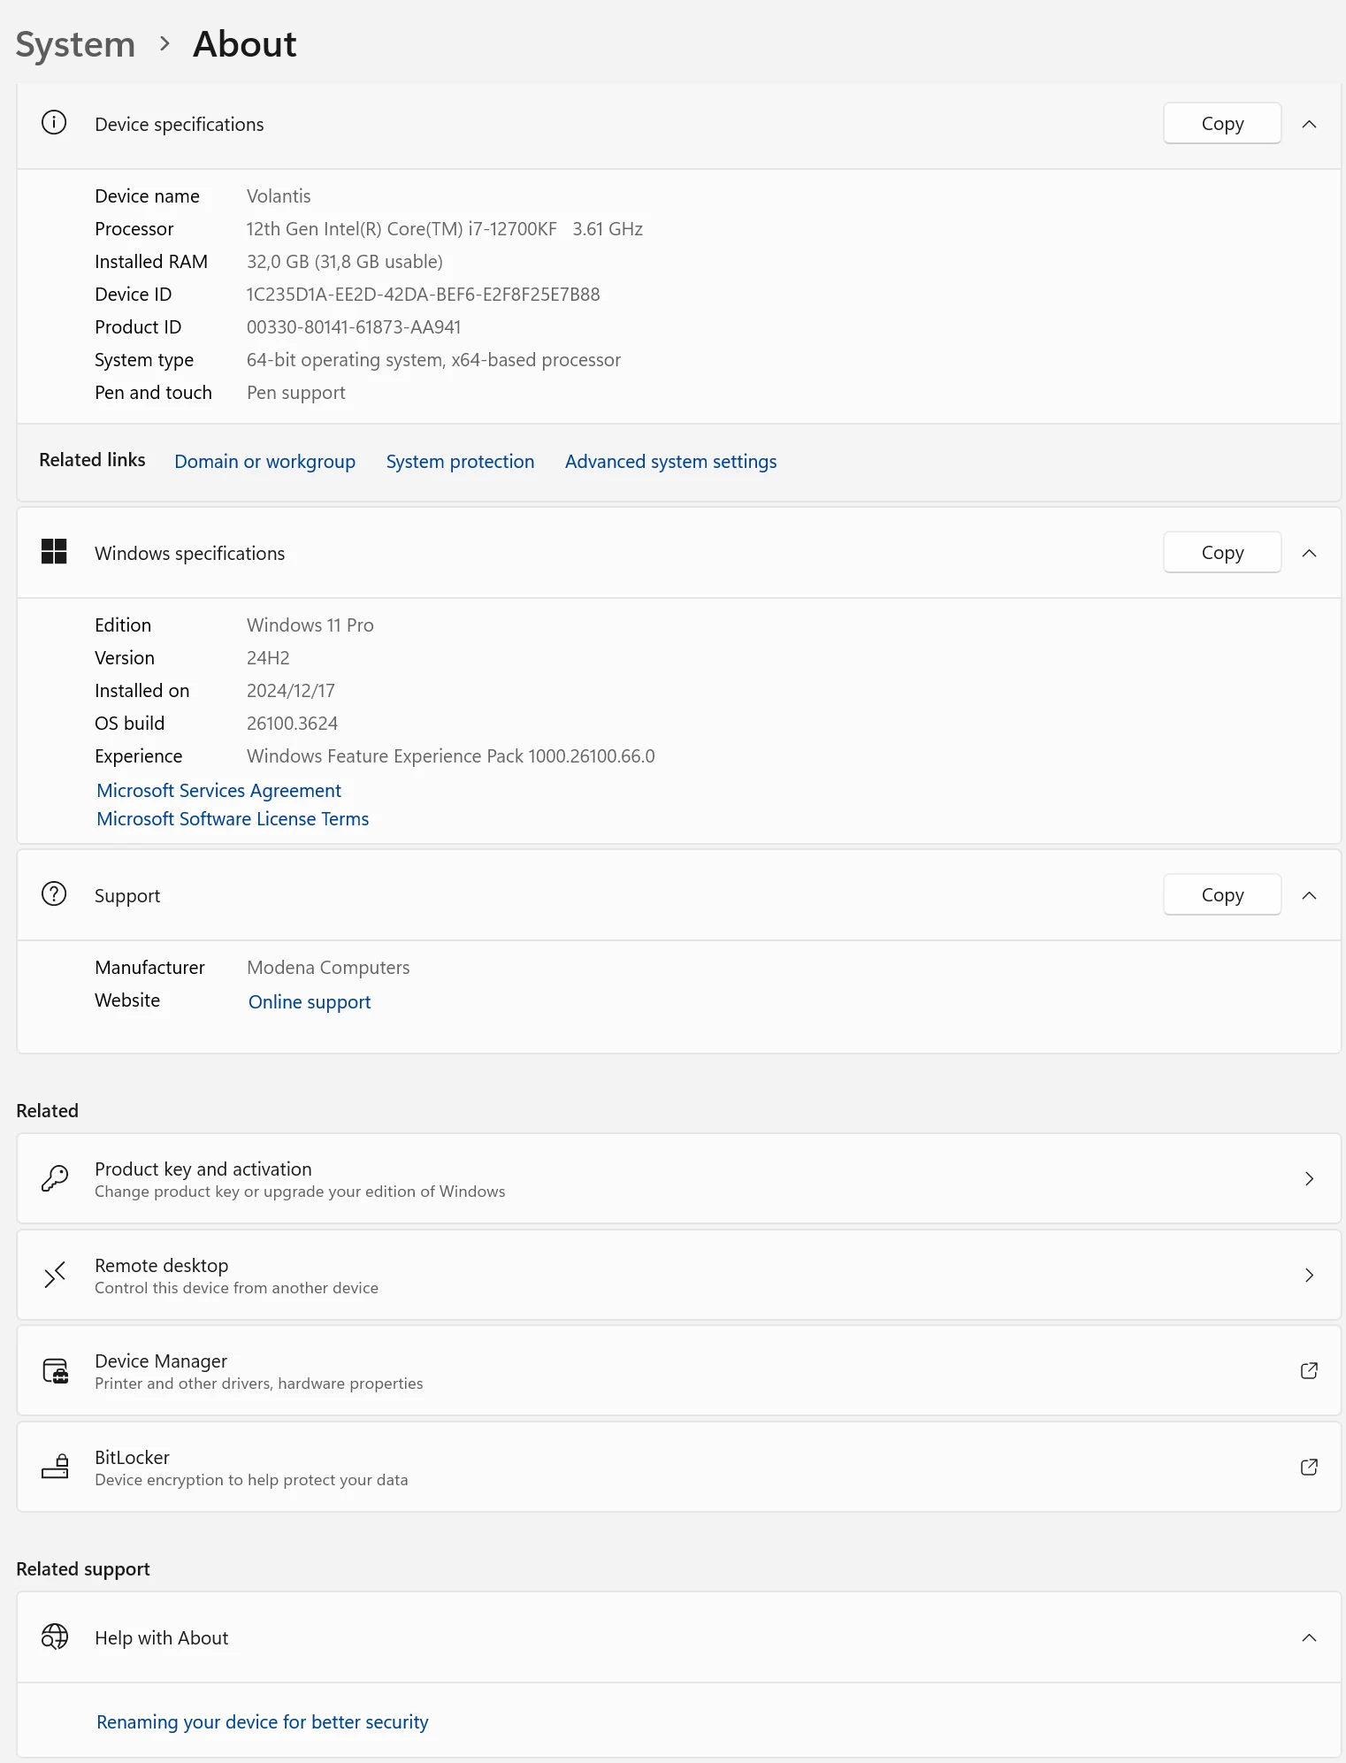Screen dimensions: 1346x1763
Task: Select device name Volantis
Action: coord(279,196)
